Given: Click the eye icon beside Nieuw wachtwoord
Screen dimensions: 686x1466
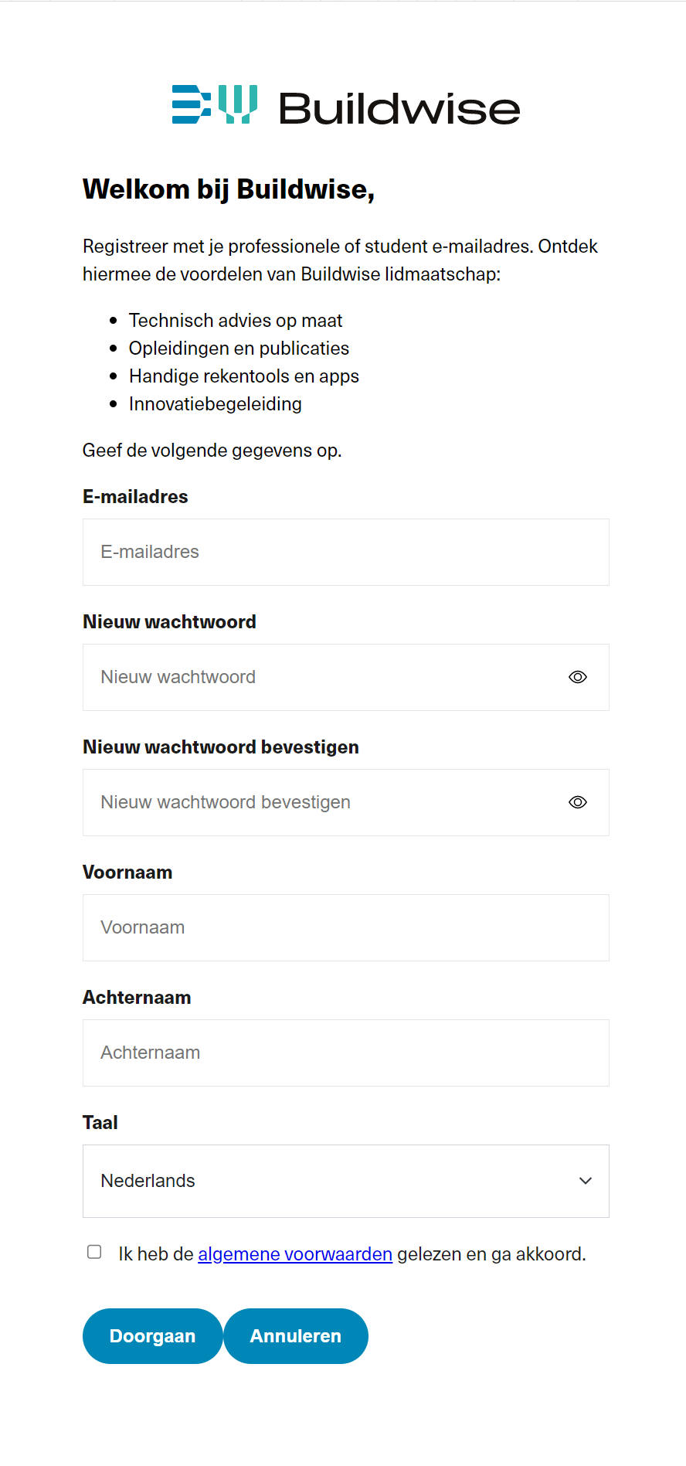Looking at the screenshot, I should 577,676.
